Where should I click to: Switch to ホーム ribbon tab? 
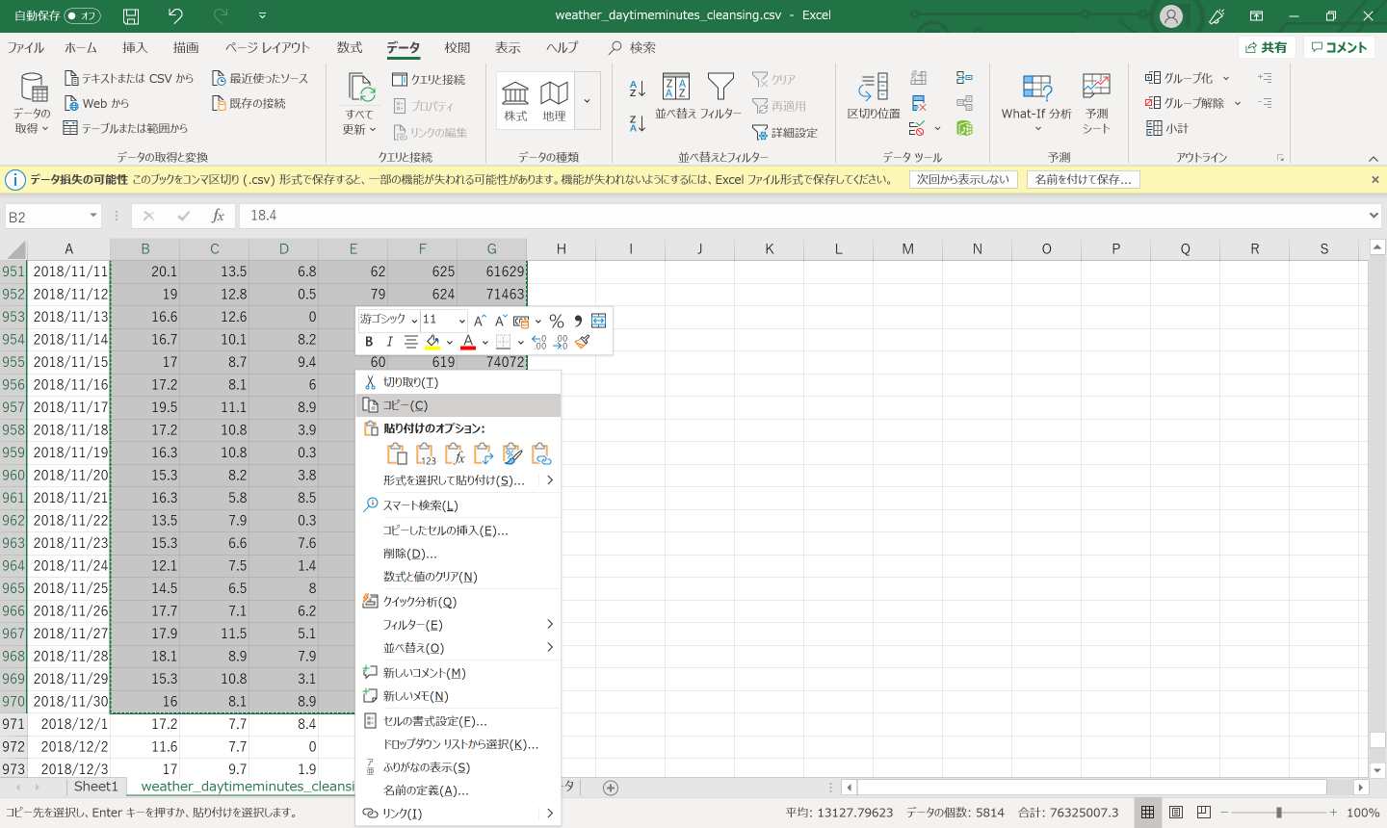coord(81,47)
